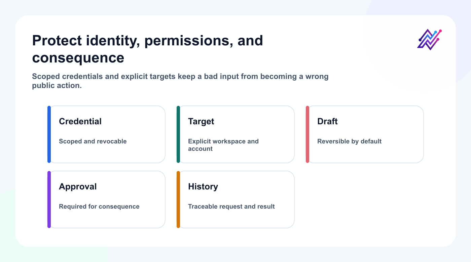The width and height of the screenshot is (471, 262).
Task: Open the Draft card
Action: pos(365,134)
